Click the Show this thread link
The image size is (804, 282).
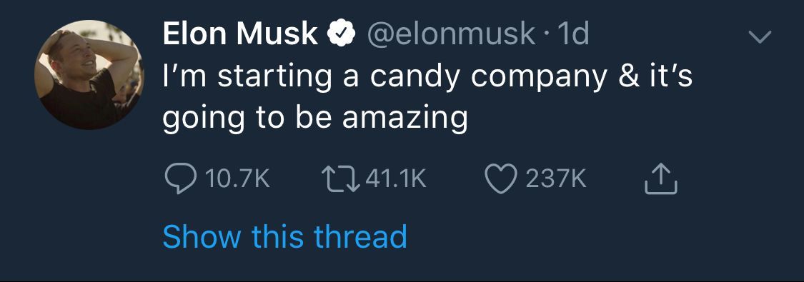[x=284, y=236]
